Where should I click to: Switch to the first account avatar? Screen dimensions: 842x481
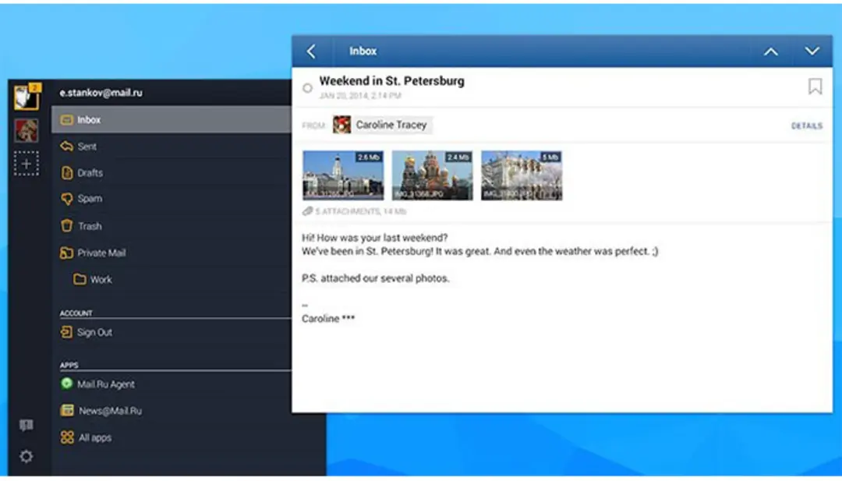pos(27,97)
